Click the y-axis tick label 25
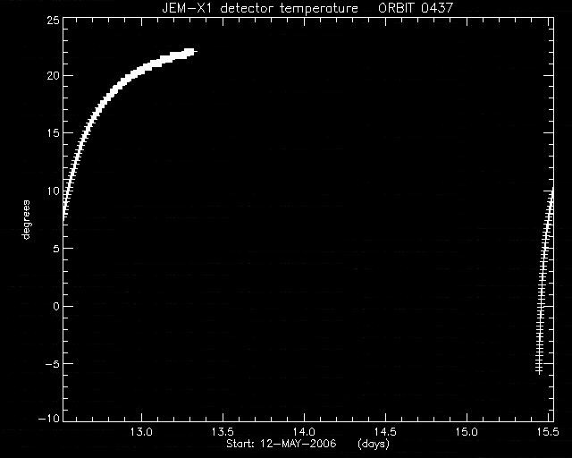This screenshot has height=458, width=572. coord(54,21)
